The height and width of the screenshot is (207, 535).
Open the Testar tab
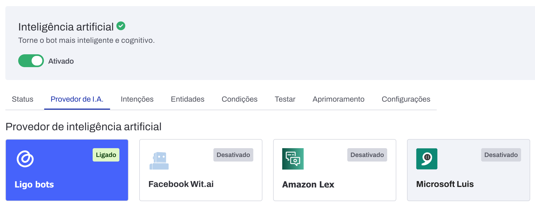coord(285,99)
